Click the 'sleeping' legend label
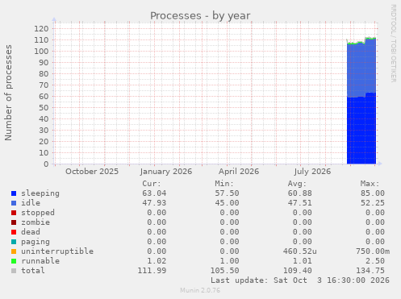The height and width of the screenshot is (299, 401). 40,193
